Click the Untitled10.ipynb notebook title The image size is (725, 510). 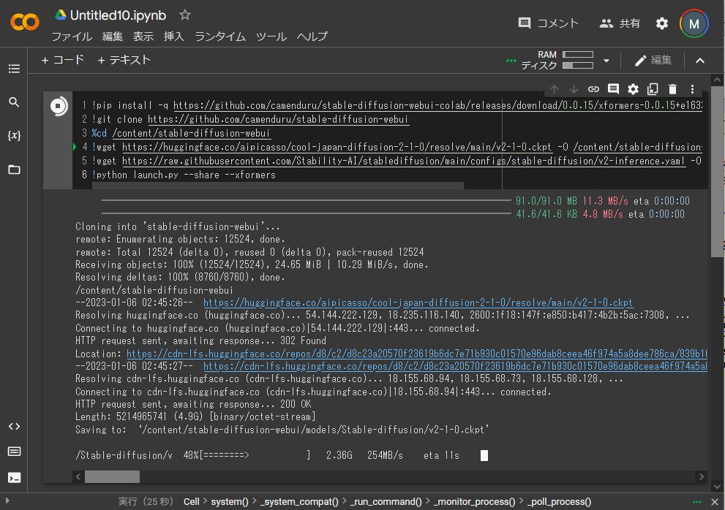[x=118, y=15]
